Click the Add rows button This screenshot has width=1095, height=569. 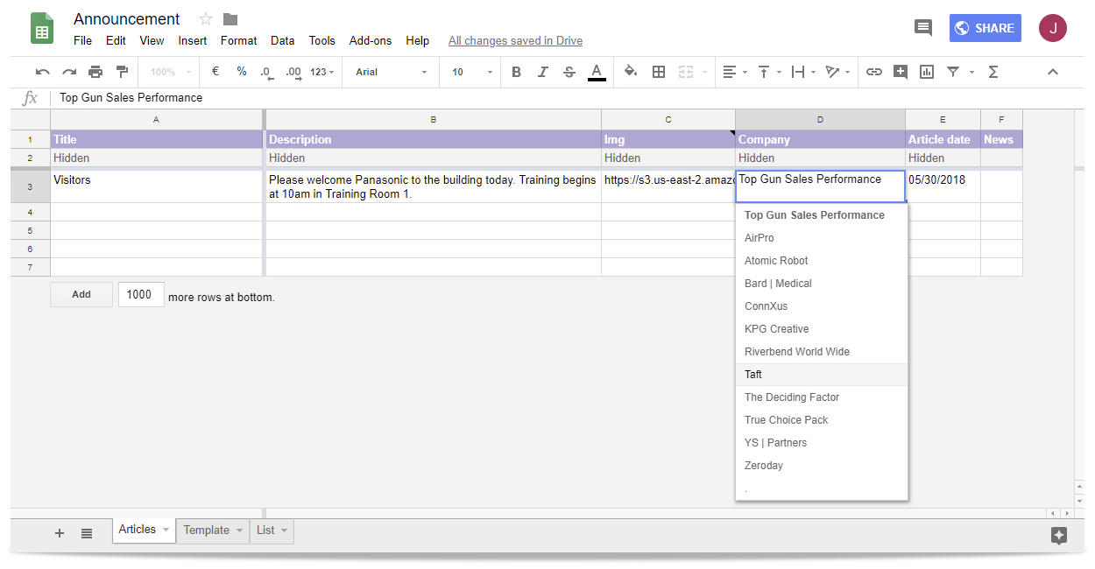click(81, 295)
